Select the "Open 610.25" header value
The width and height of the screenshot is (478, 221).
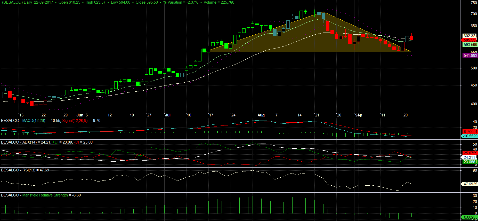(x=69, y=2)
